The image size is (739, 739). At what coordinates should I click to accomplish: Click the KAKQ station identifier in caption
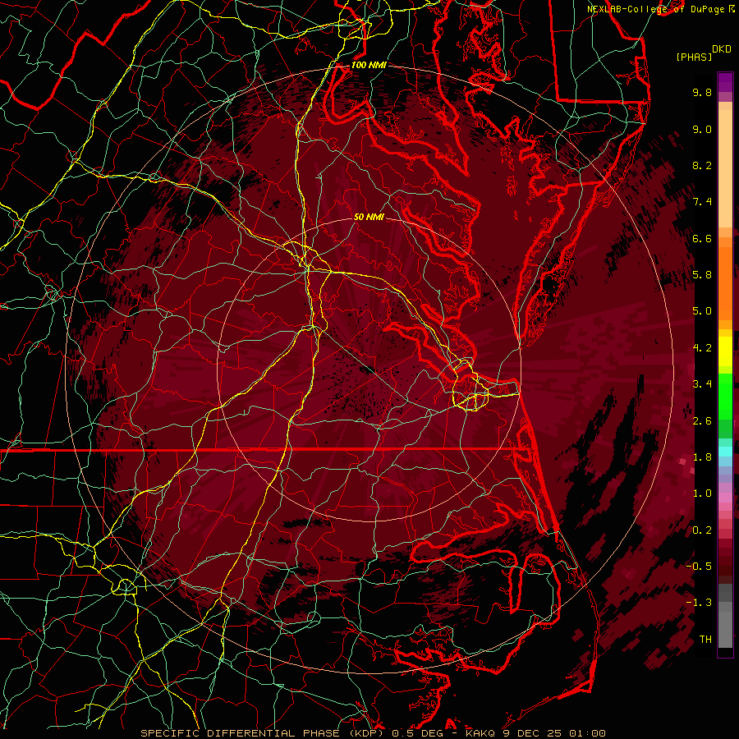tap(480, 733)
